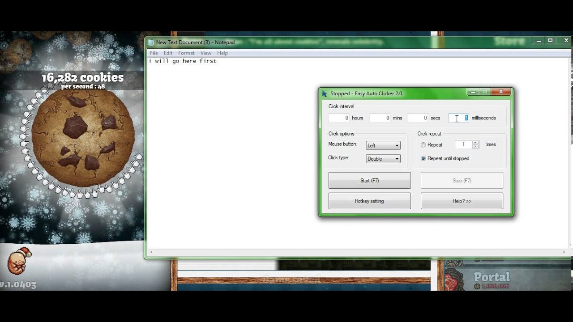Minimize the Easy Auto Clicker window

click(x=473, y=92)
